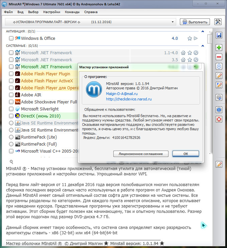Viewport: 227px width, 248px height.
Task: Click the blue up-down arrows move icon
Action: 219,66
